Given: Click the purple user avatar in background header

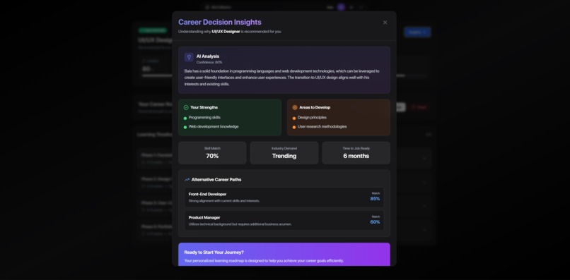Looking at the screenshot, I should point(341,7).
